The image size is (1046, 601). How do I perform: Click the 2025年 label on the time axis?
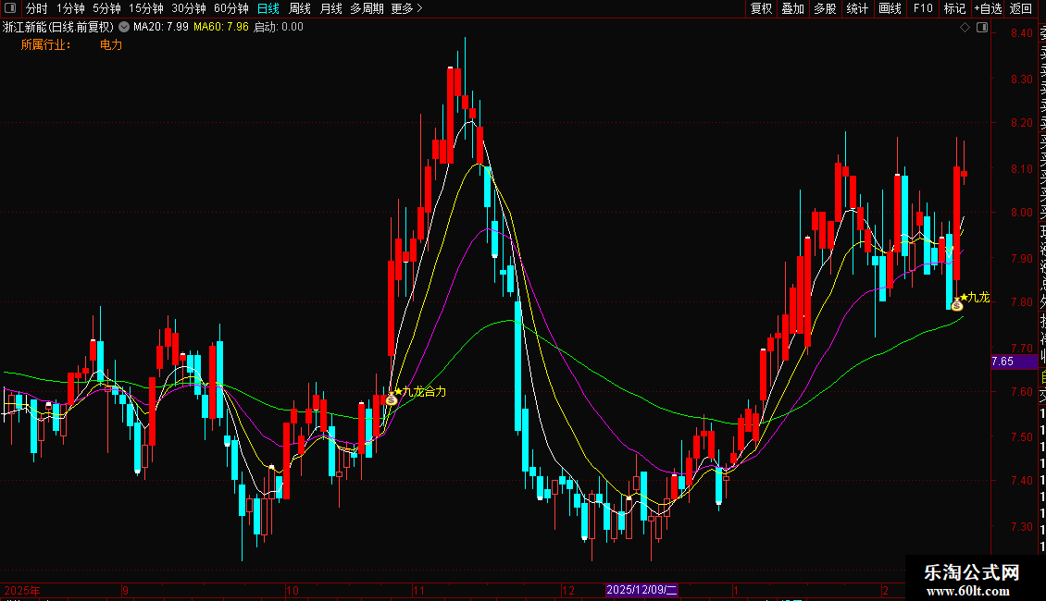[x=22, y=590]
